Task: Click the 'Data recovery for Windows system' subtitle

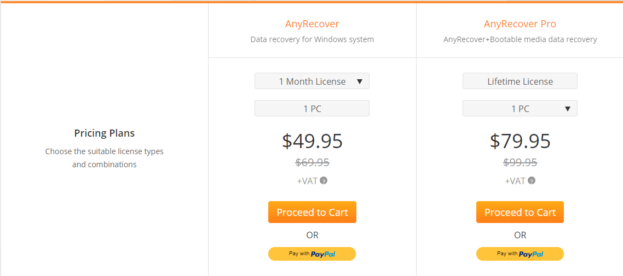Action: [312, 40]
